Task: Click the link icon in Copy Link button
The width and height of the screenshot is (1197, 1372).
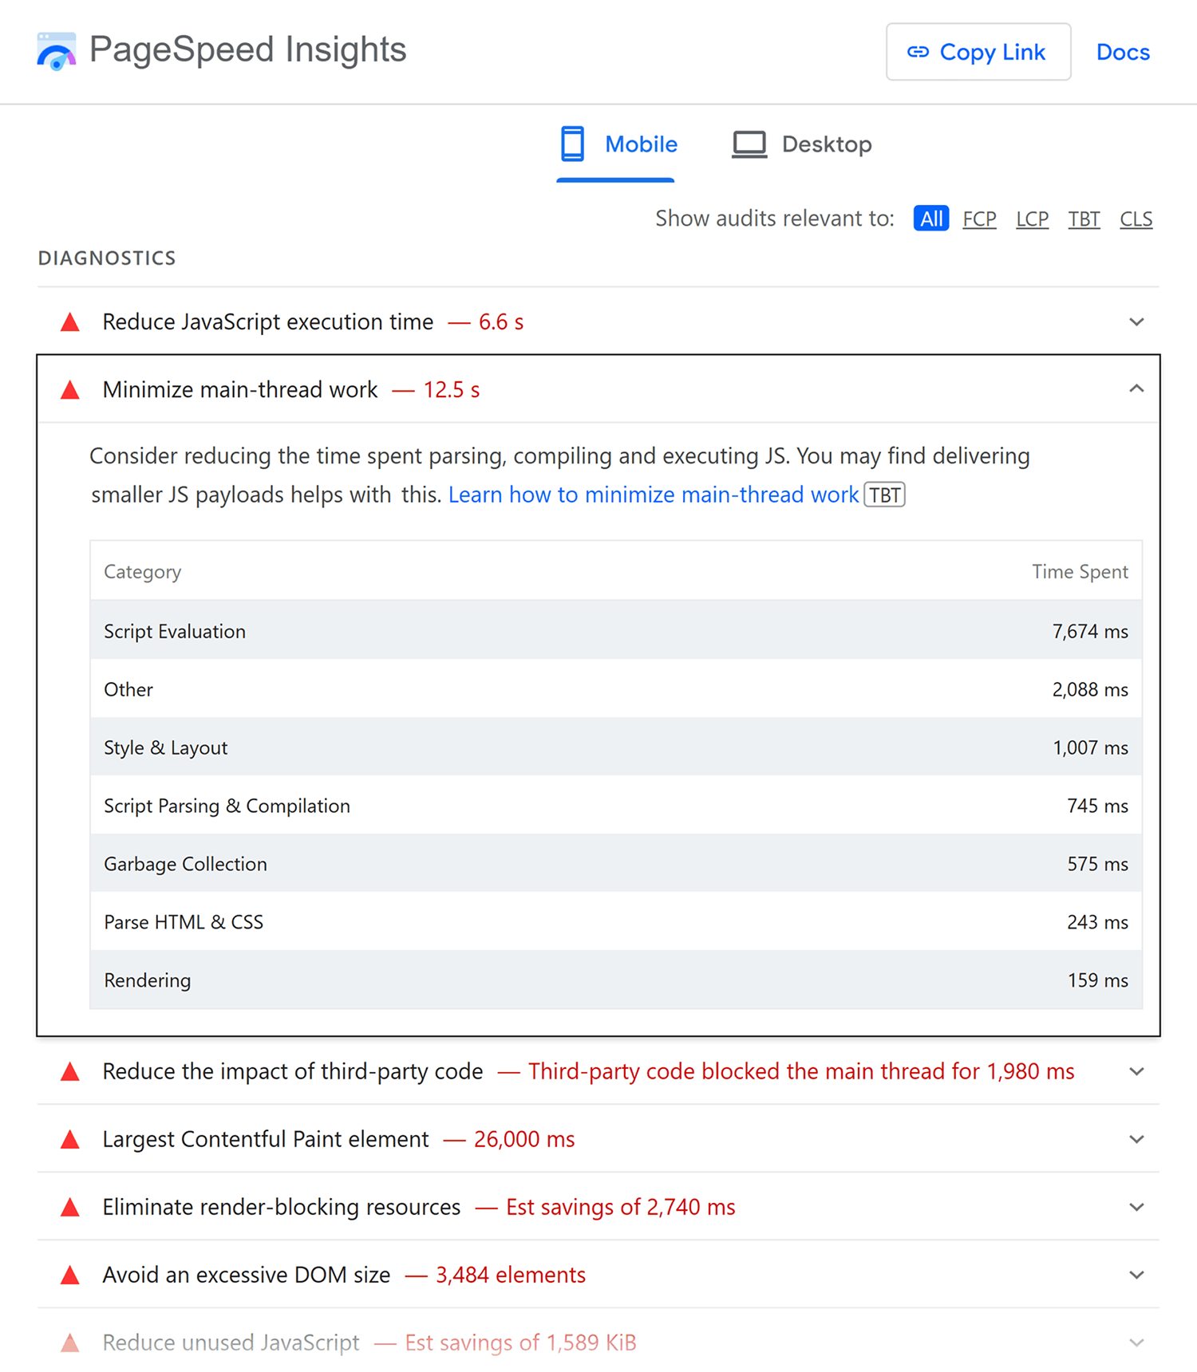Action: point(918,52)
